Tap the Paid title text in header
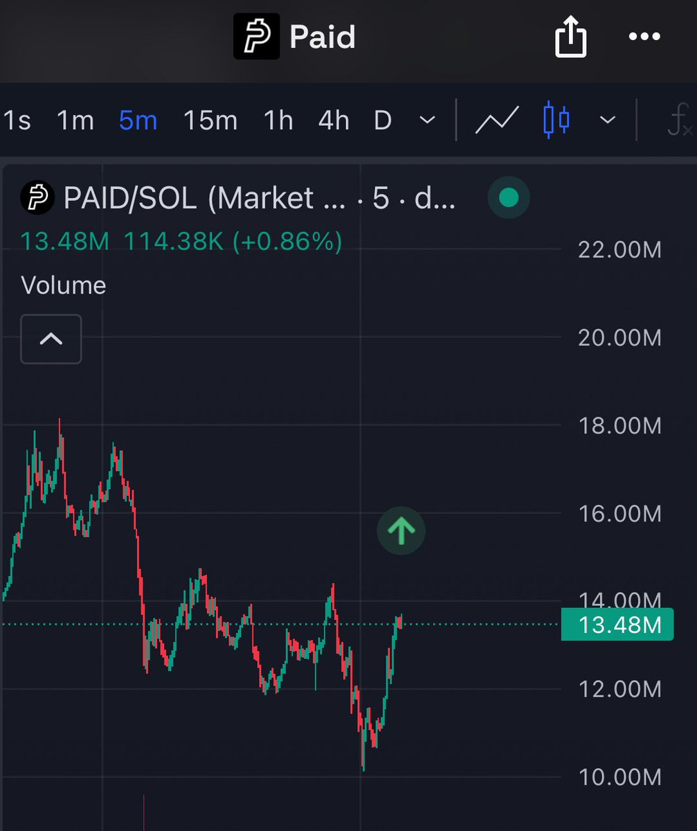This screenshot has height=831, width=697. click(323, 37)
